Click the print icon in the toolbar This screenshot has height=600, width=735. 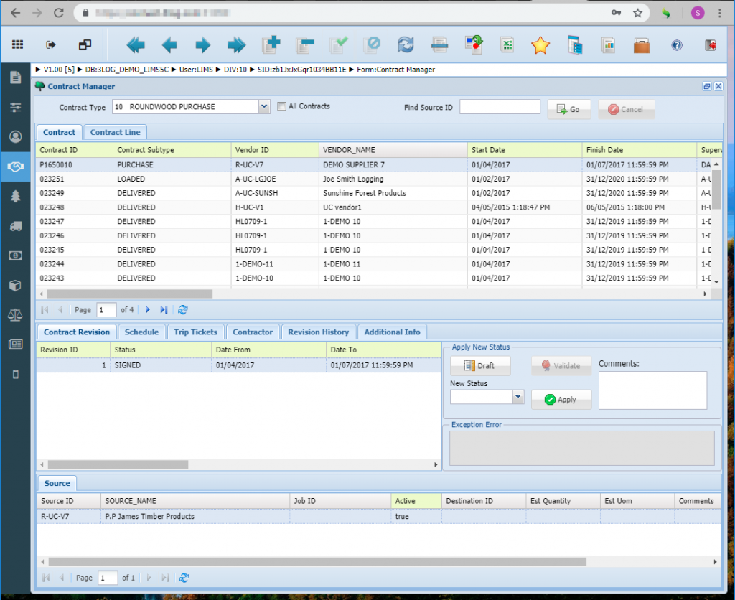click(x=440, y=44)
